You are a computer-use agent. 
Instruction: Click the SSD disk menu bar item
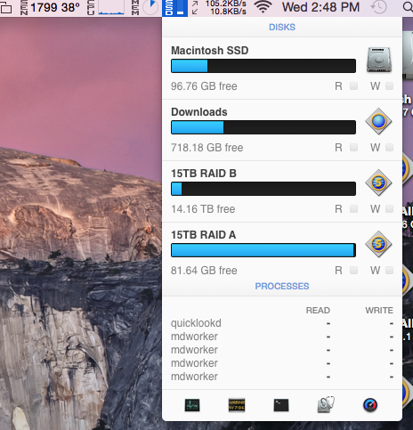click(174, 8)
